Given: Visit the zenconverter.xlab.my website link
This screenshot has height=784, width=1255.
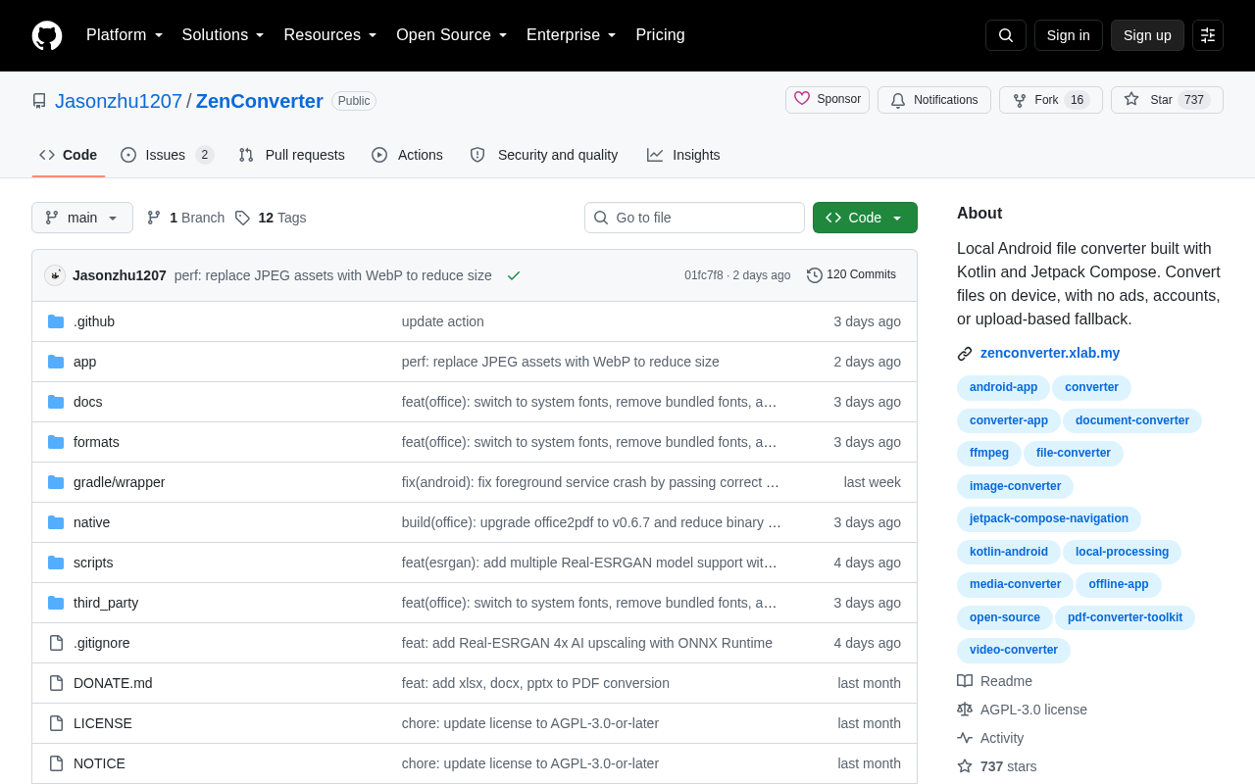Looking at the screenshot, I should point(1050,353).
